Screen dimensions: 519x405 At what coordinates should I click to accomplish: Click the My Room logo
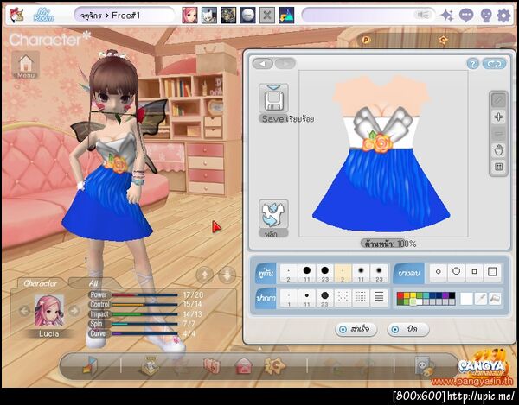pyautogui.click(x=43, y=16)
